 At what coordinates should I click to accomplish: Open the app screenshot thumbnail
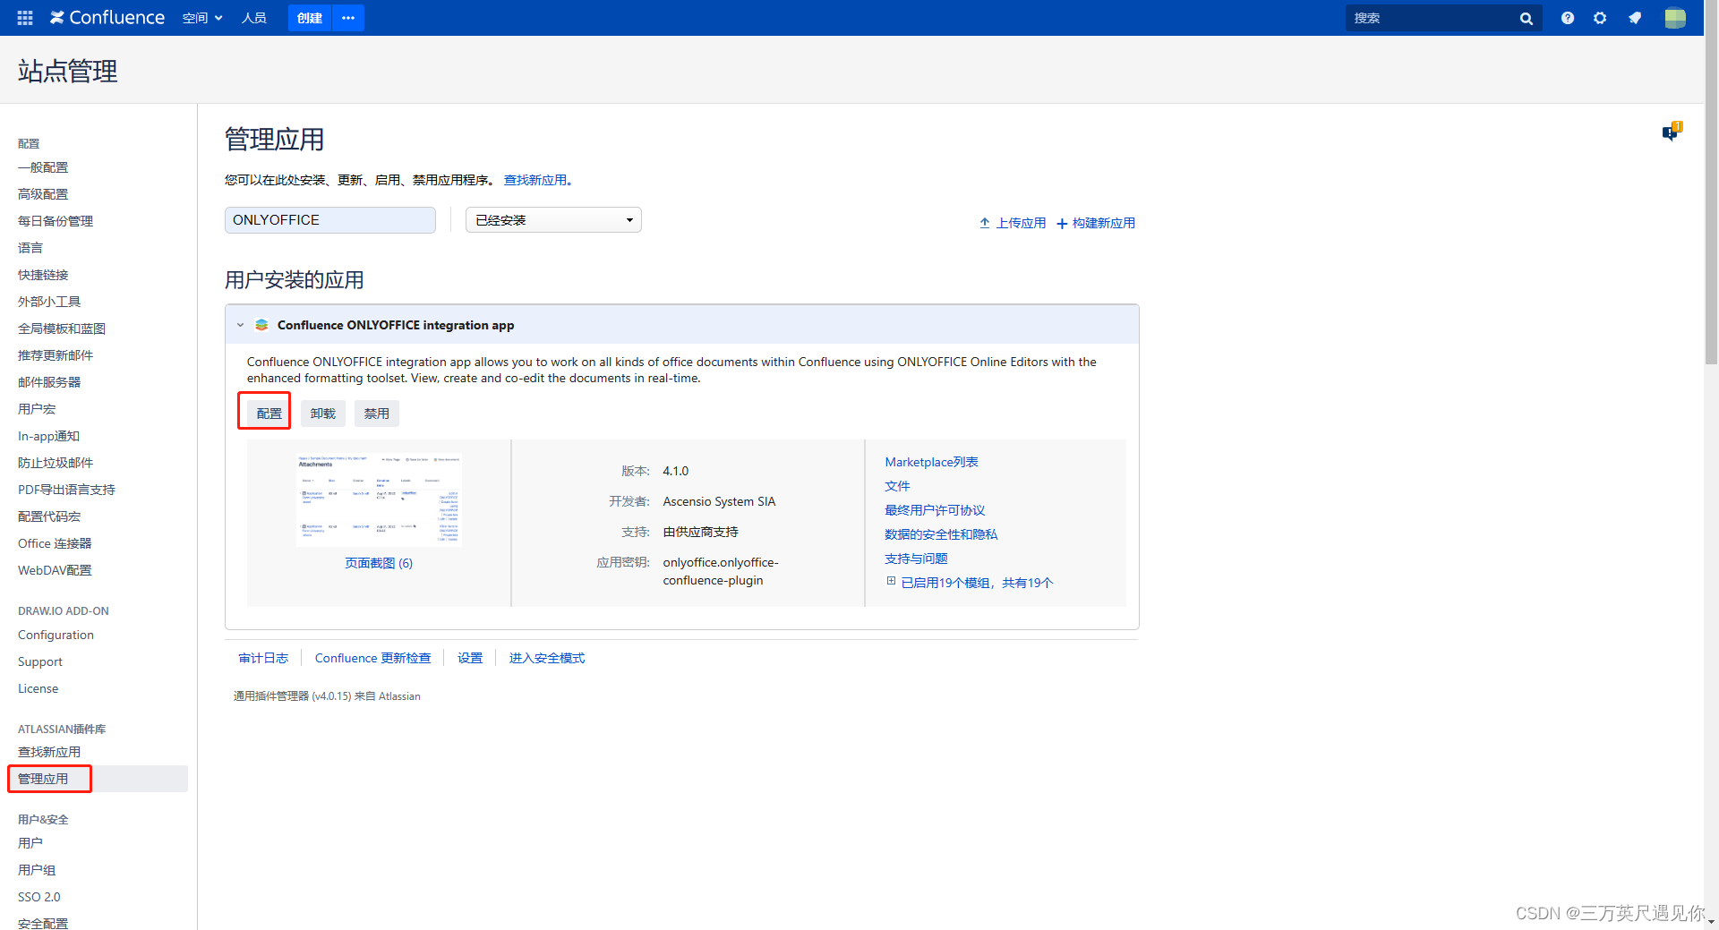(379, 499)
